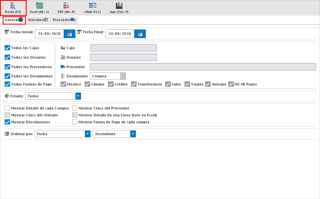
Task: Open calendar picker for Fecha Inicial
Action: click(x=70, y=34)
